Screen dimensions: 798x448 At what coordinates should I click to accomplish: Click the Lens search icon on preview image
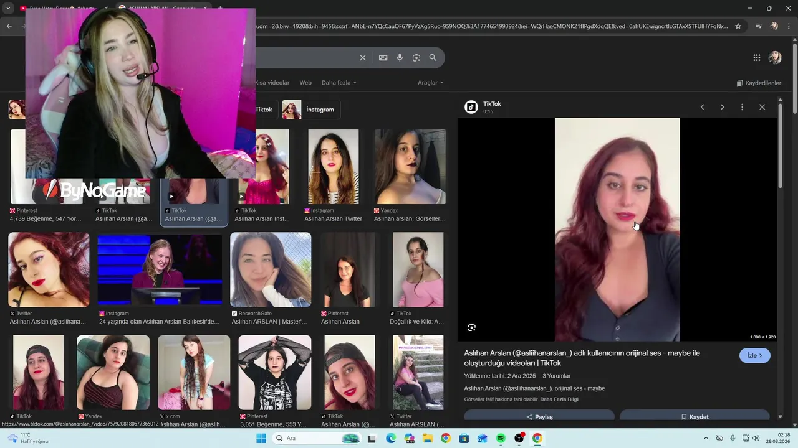(472, 327)
